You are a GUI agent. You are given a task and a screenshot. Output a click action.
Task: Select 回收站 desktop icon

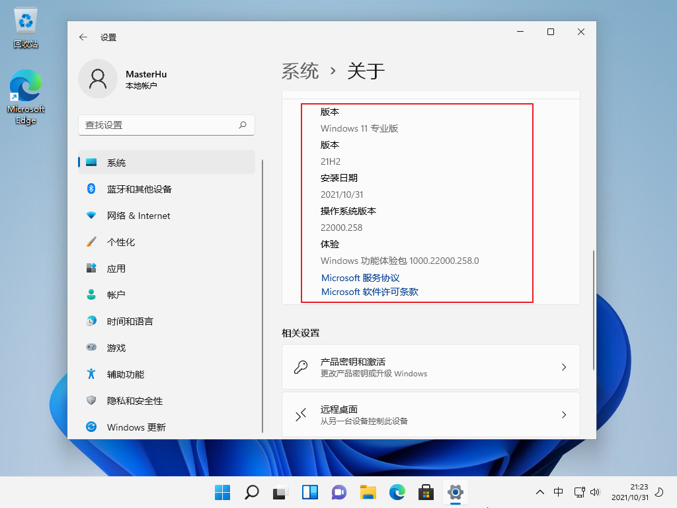(x=26, y=28)
